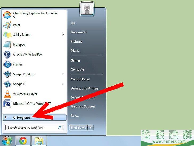The width and height of the screenshot is (194, 146).
Task: Open Games folder
Action: click(x=75, y=60)
